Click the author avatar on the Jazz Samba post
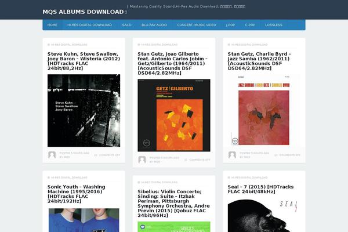Viewport: 348px width, 232px height. coord(232,155)
